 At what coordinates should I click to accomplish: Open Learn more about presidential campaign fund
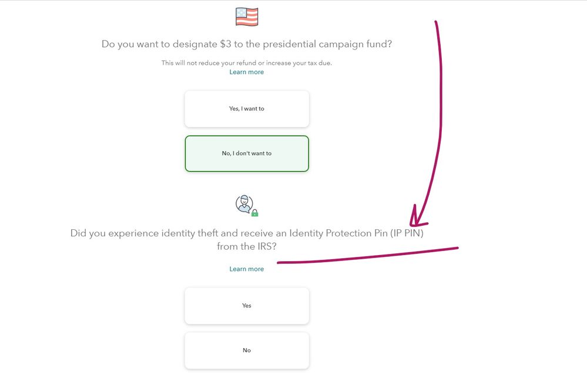pyautogui.click(x=247, y=72)
